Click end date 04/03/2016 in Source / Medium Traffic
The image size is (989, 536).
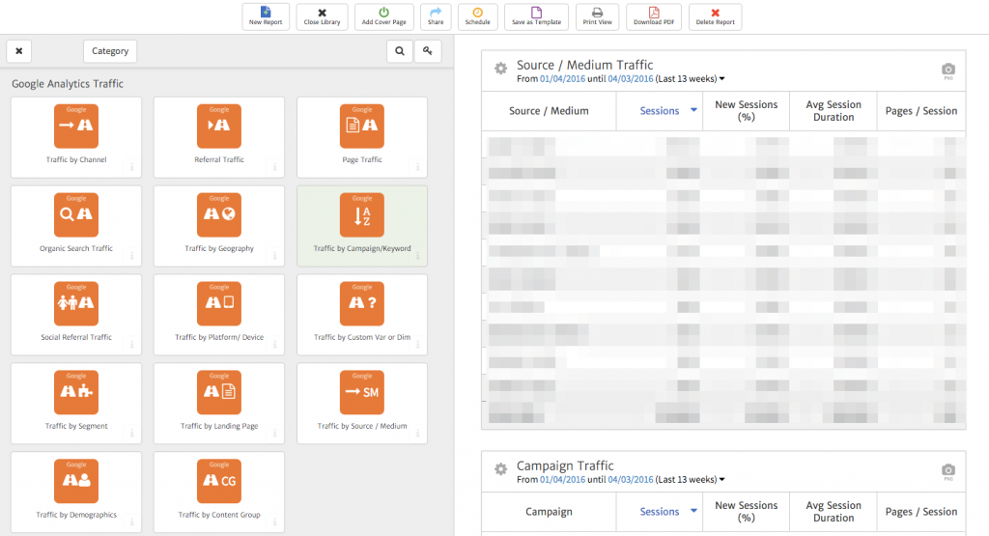pyautogui.click(x=631, y=79)
